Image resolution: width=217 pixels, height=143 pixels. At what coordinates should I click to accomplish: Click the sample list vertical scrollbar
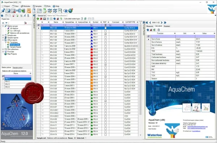pyautogui.click(x=140, y=69)
